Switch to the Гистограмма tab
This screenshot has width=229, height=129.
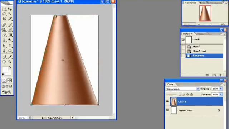click(x=215, y=3)
